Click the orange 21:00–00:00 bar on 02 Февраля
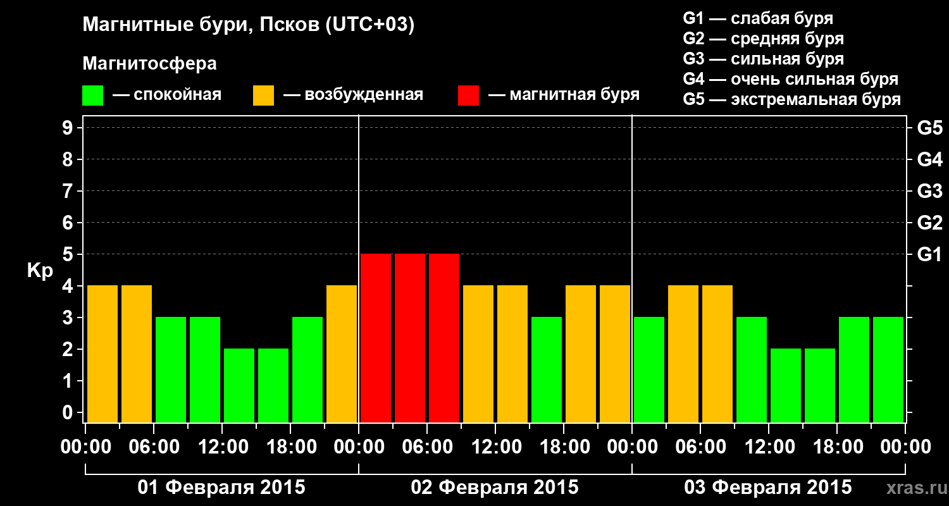949x506 pixels. click(615, 354)
